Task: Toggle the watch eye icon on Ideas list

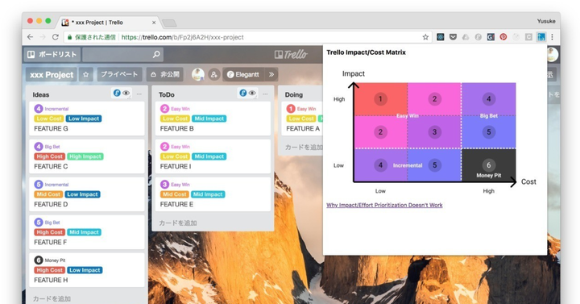Action: click(x=126, y=94)
